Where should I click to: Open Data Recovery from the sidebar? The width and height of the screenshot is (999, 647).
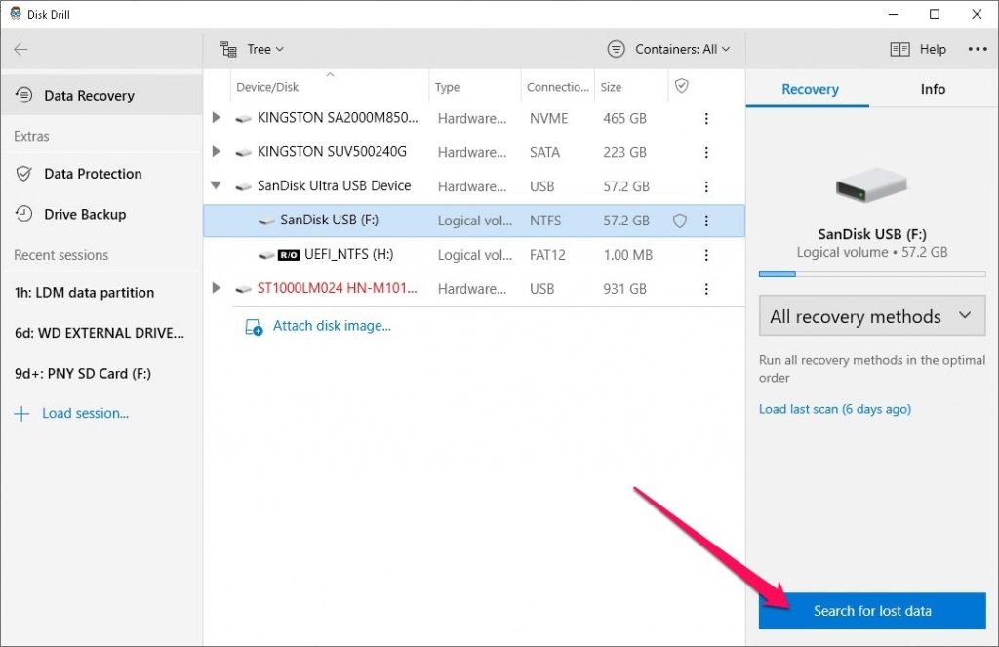88,95
